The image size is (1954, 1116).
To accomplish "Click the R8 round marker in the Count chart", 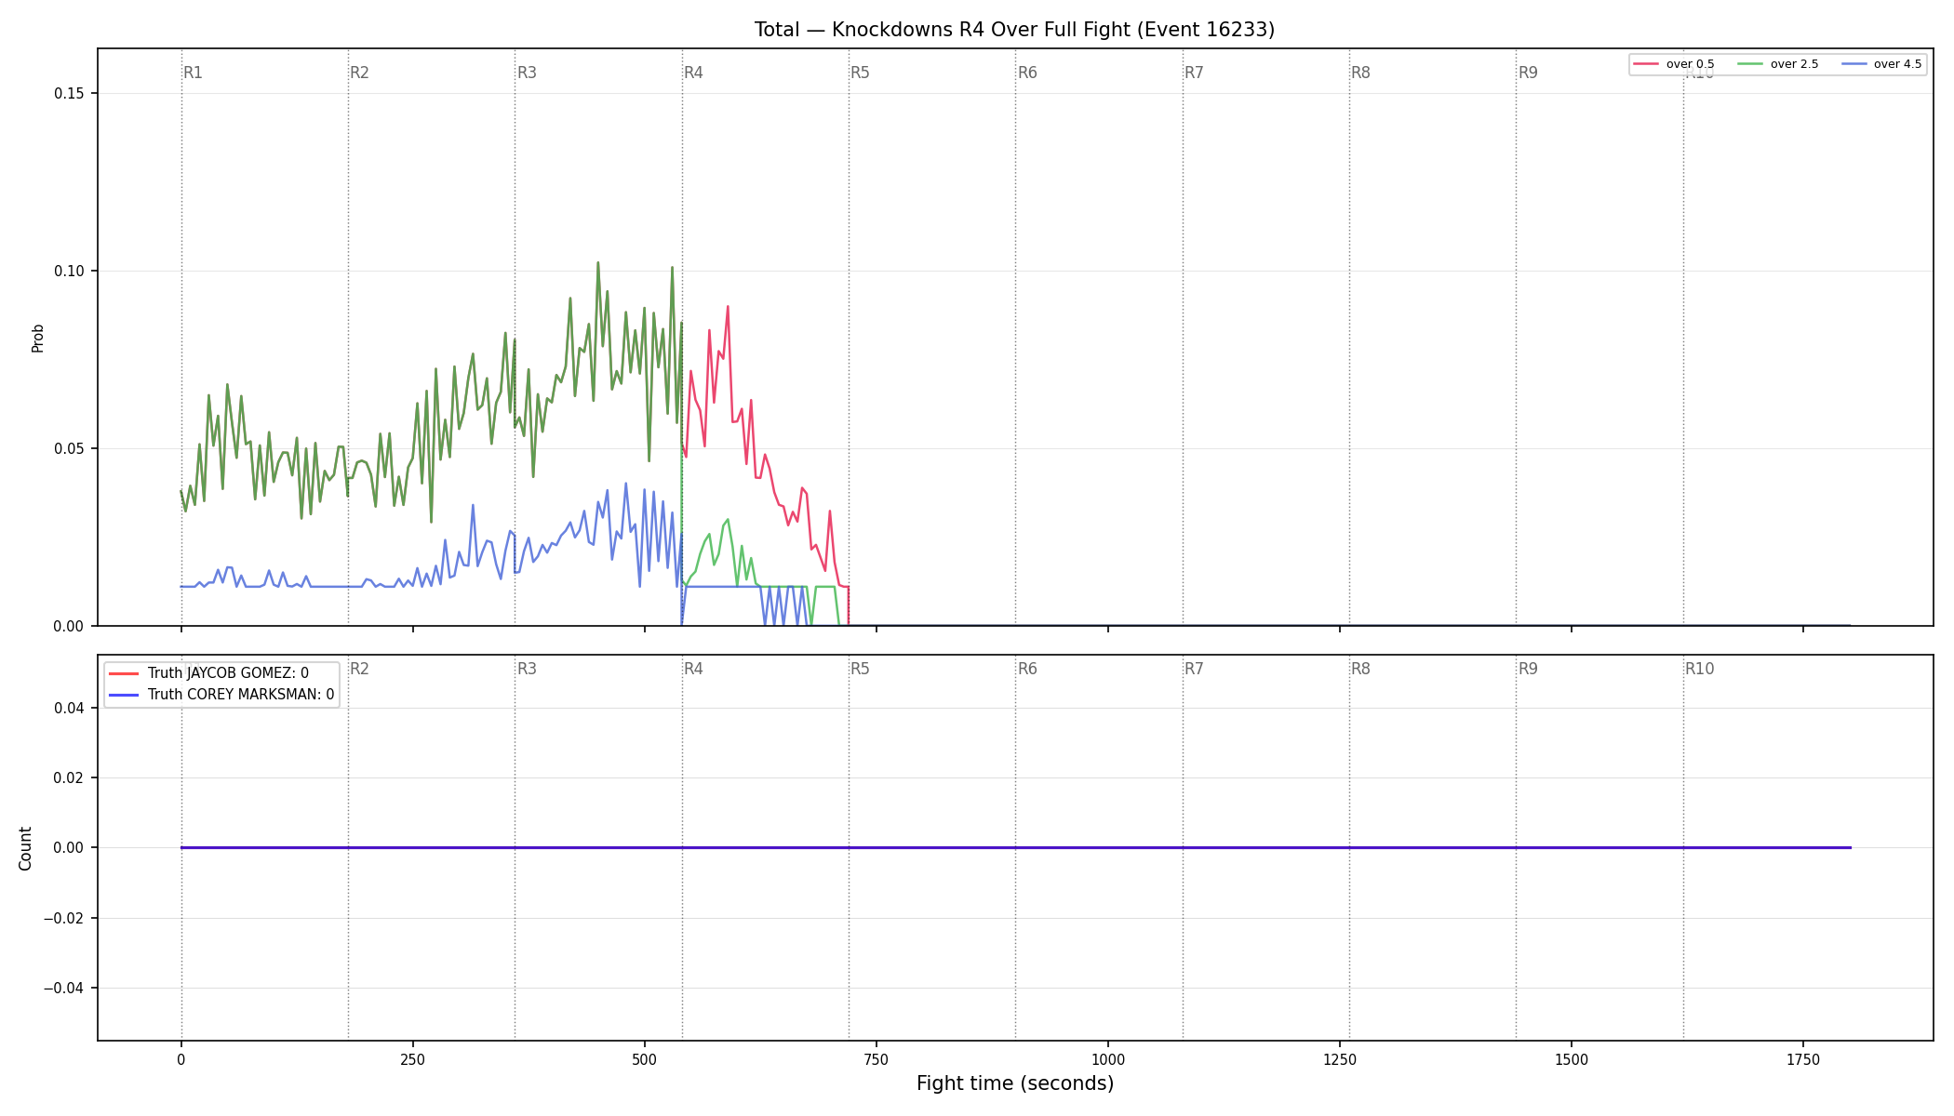I will (1360, 669).
